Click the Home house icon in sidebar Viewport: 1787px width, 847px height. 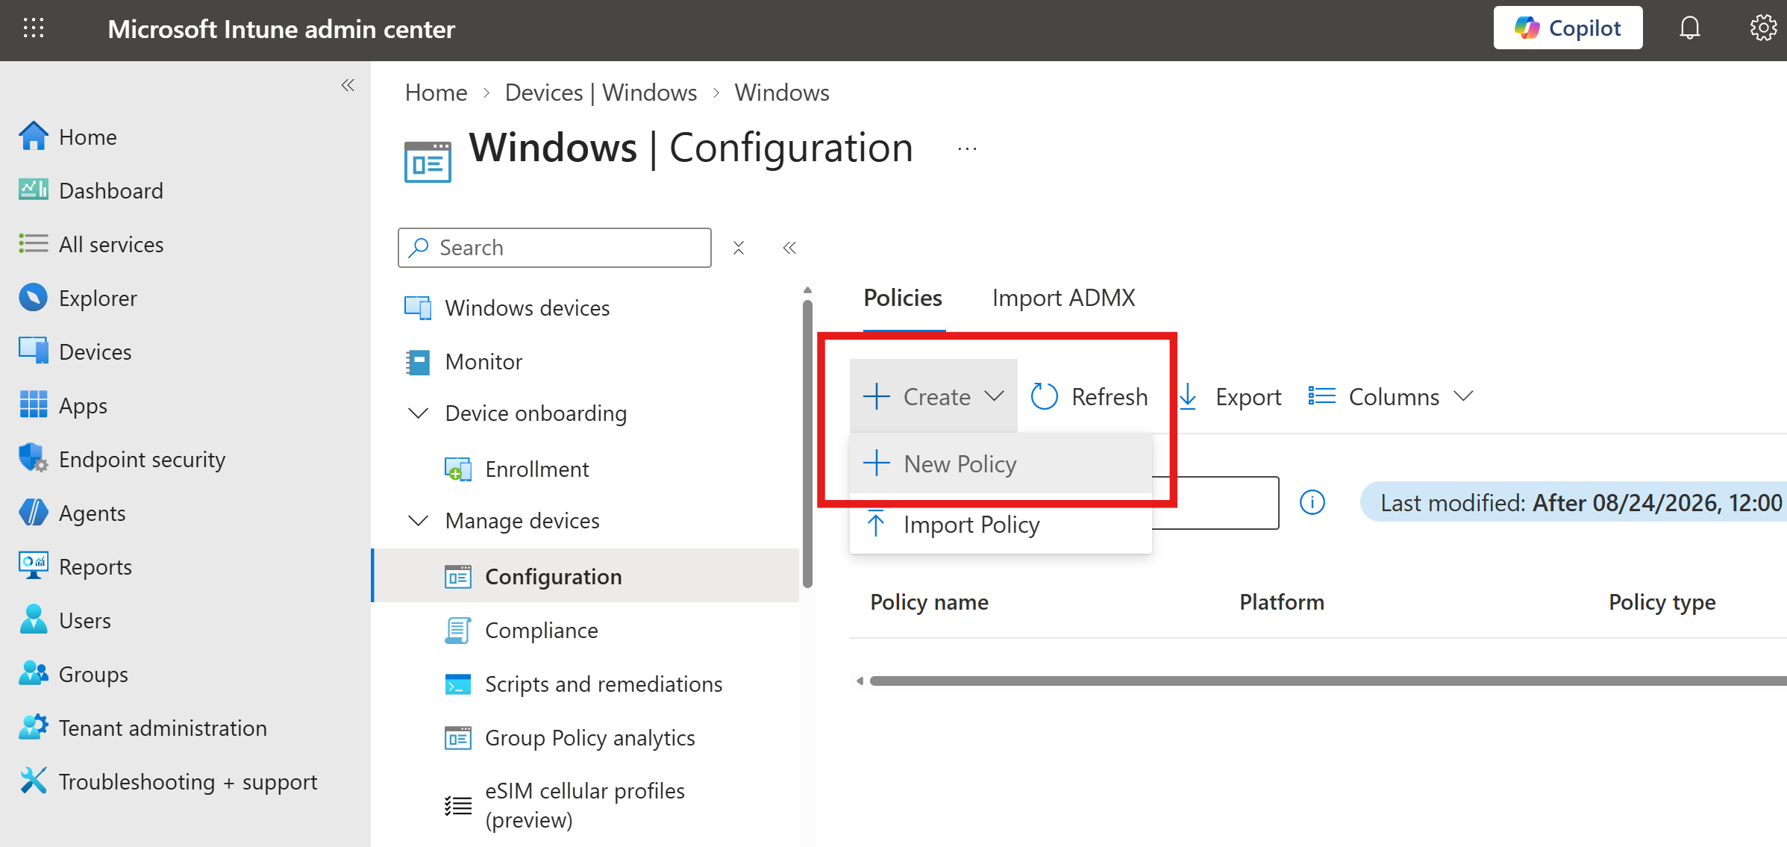34,137
